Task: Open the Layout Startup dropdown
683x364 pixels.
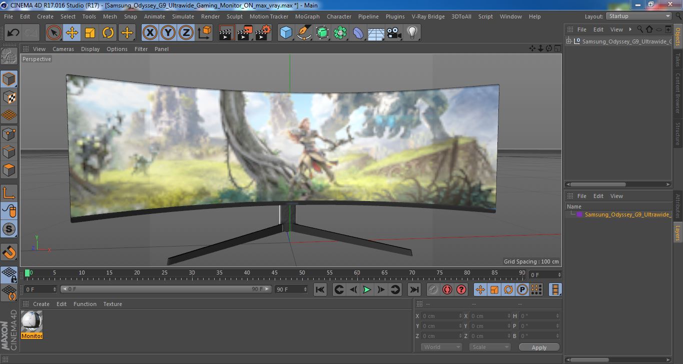Action: click(x=638, y=16)
